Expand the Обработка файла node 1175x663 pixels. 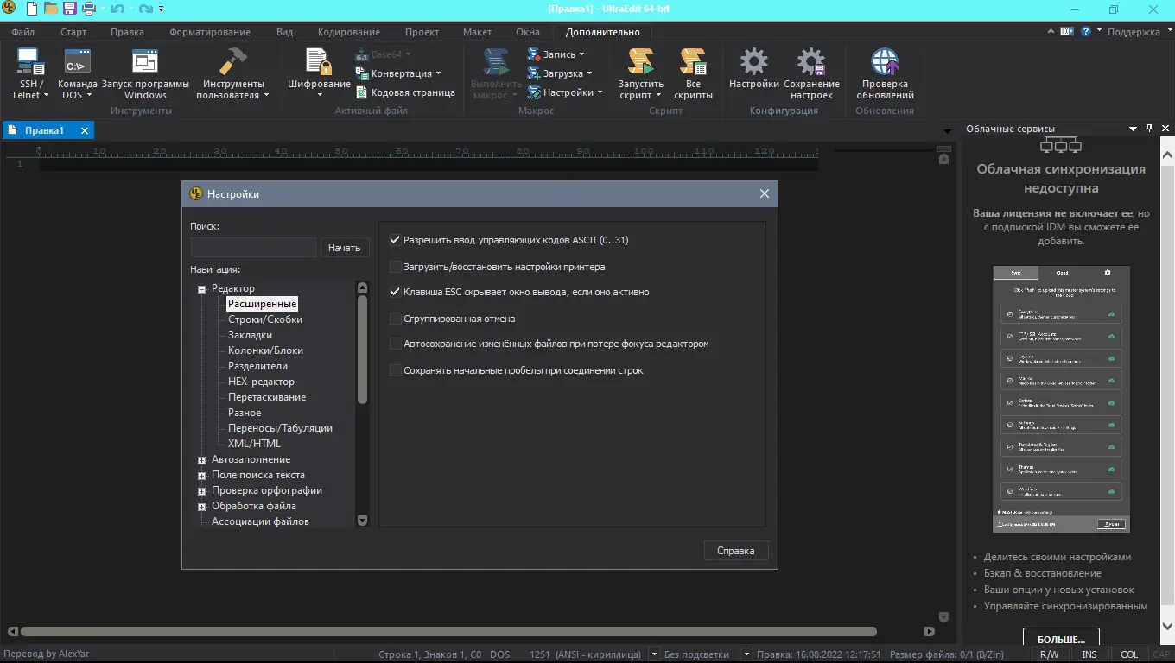[x=201, y=507]
